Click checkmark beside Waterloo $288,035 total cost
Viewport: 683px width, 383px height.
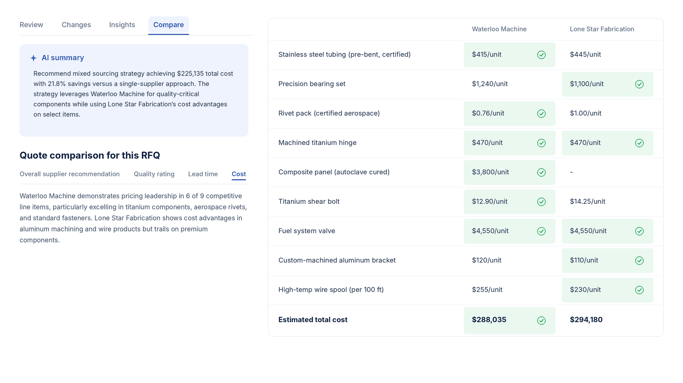[x=541, y=321]
